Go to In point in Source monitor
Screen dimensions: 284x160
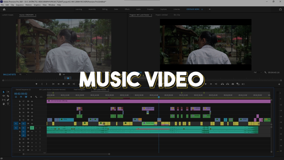(x=53, y=84)
